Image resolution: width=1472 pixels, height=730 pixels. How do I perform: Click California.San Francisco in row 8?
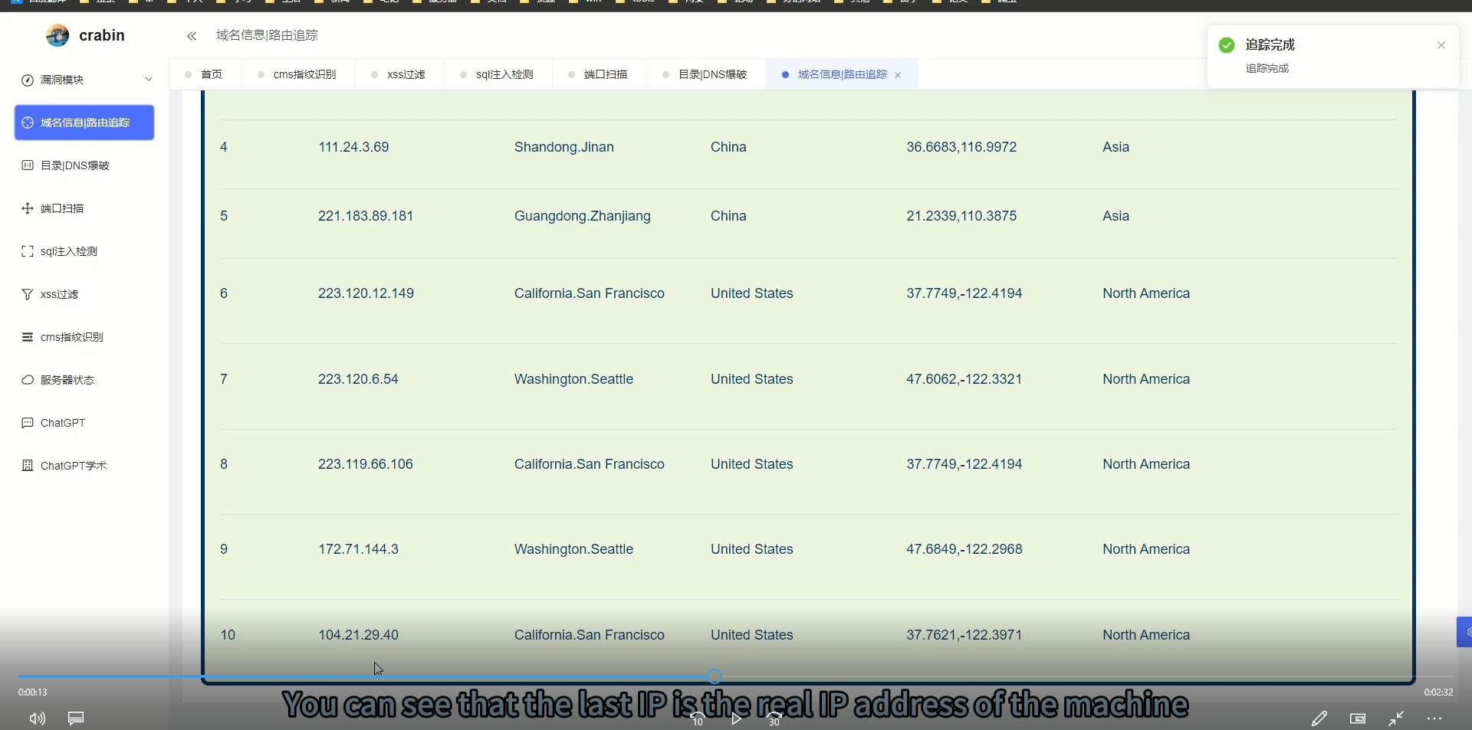click(590, 464)
